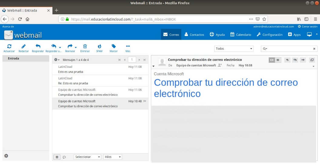Add sender Equipo de cuentas Microsoft to contacts
This screenshot has height=165, width=320.
[x=220, y=65]
